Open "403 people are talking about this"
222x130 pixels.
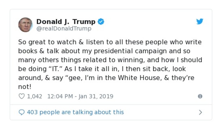pos(75,112)
